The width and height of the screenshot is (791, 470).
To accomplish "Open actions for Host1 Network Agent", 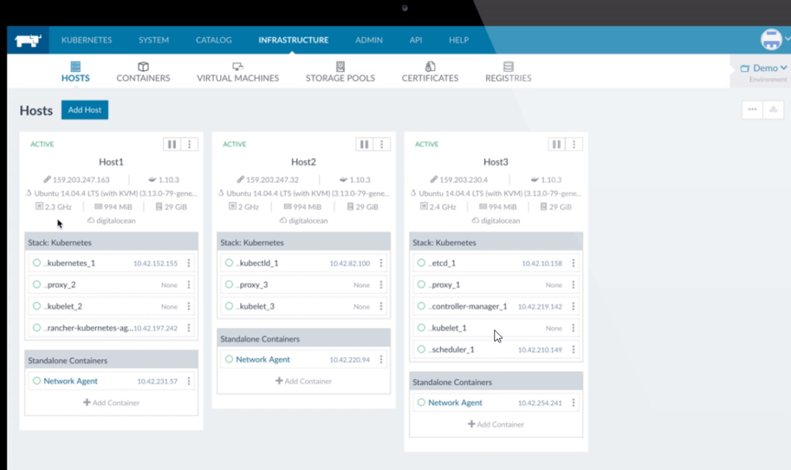I will pyautogui.click(x=188, y=381).
